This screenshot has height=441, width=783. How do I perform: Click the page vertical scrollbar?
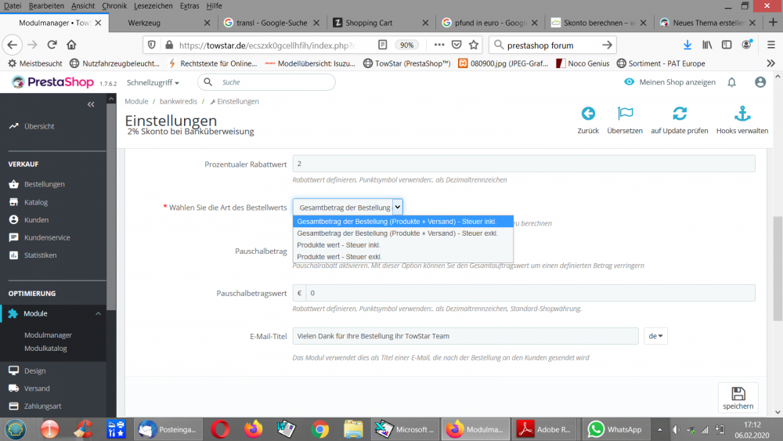coord(778,269)
